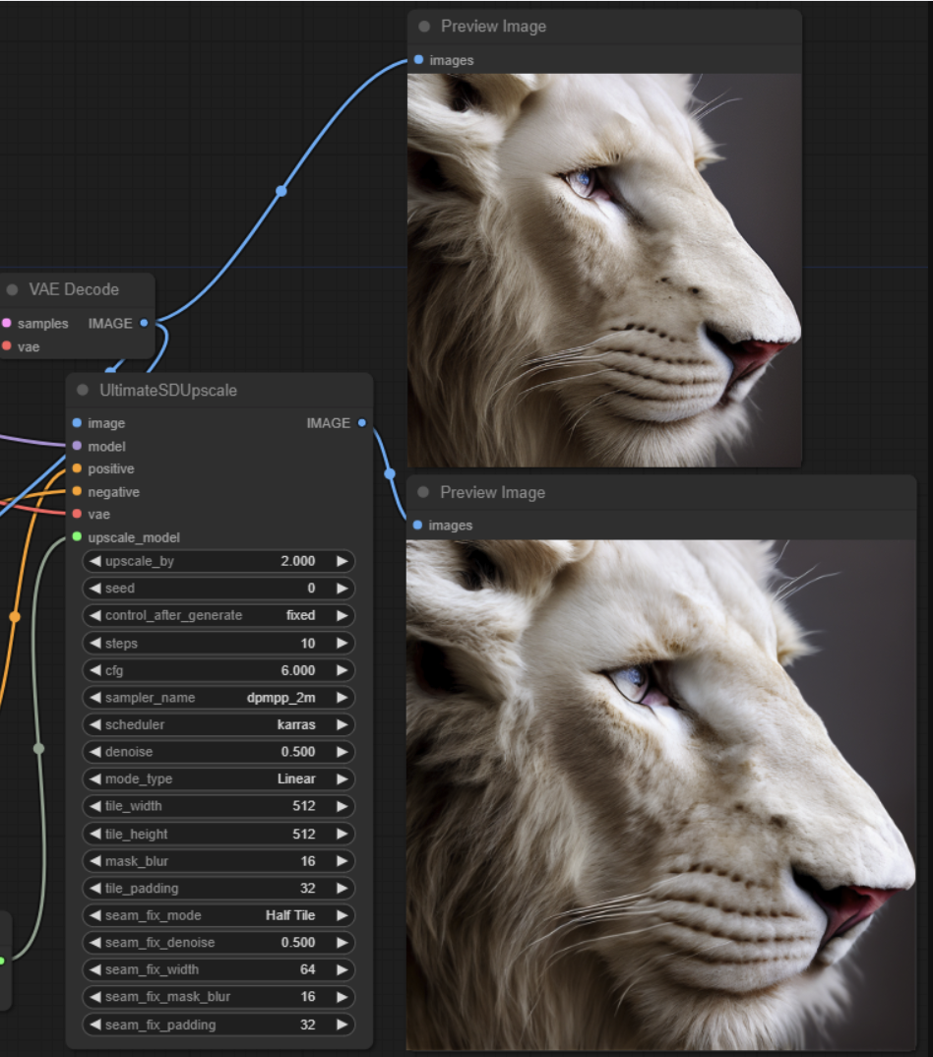
Task: Click the negative input socket on UltimateSDUpscale
Action: tap(77, 492)
